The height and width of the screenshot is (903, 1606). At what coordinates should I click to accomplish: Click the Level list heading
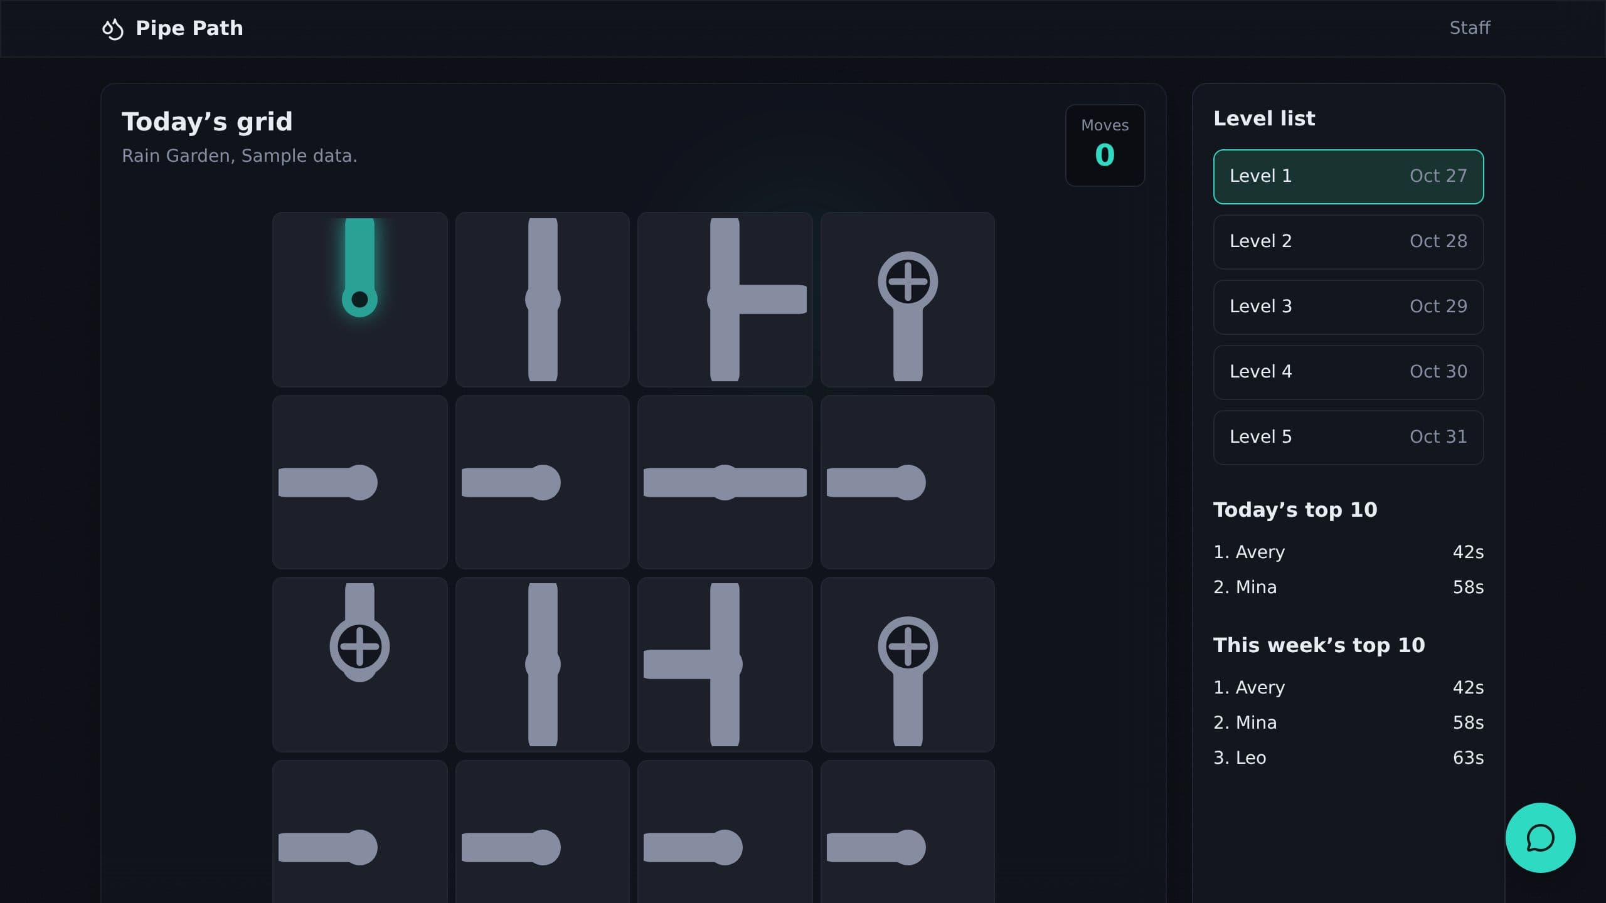pyautogui.click(x=1264, y=119)
